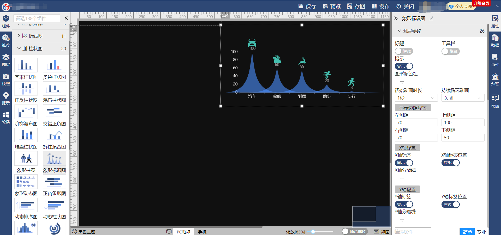Toggle the Y轴标签 display switch
This screenshot has height=235, width=501.
click(x=404, y=205)
